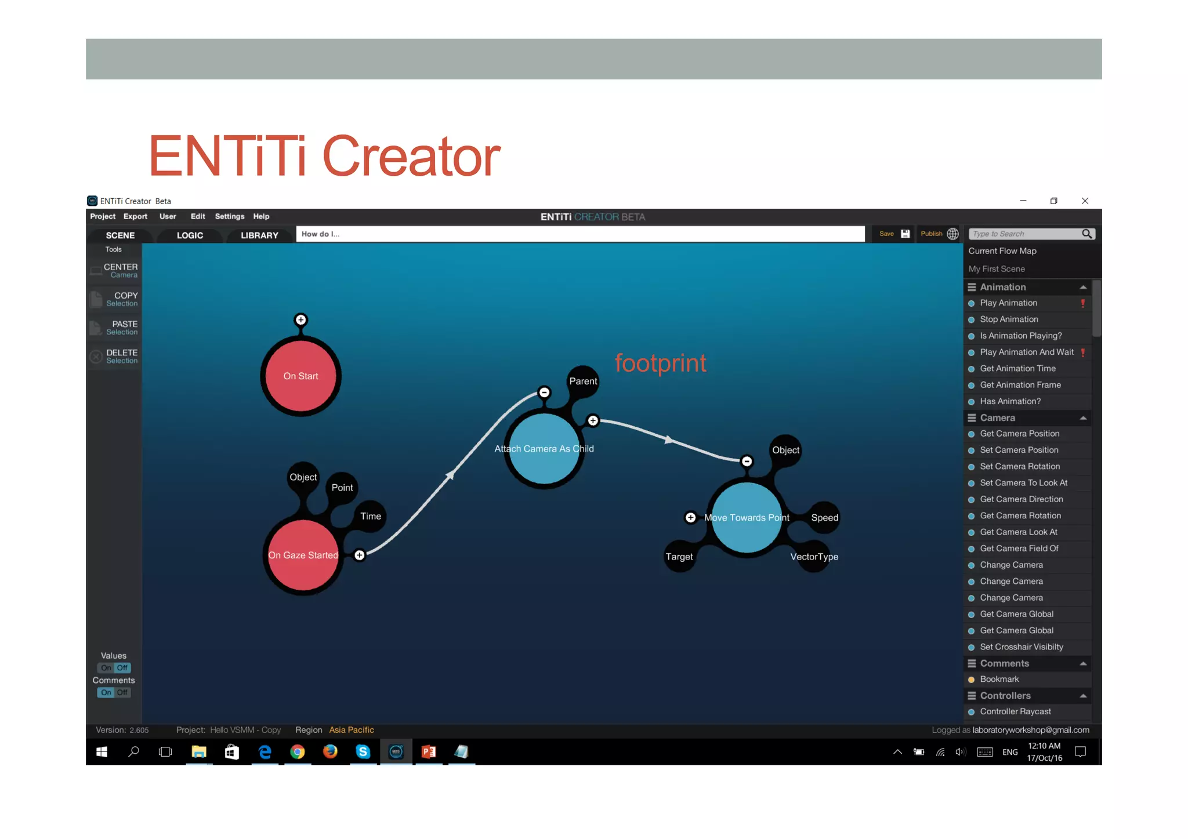Turn Values toggle Off
Image resolution: width=1188 pixels, height=839 pixels.
[x=122, y=668]
